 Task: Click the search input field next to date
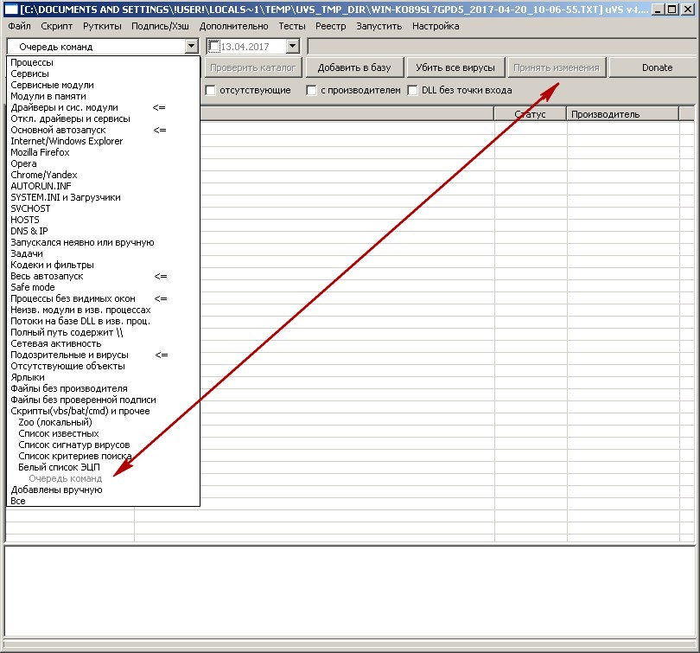click(502, 47)
